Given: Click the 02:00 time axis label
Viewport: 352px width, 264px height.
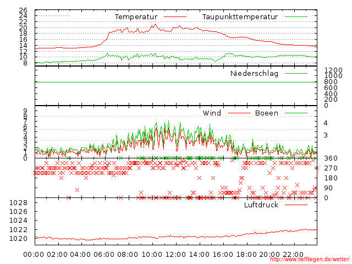Looking at the screenshot, I should pyautogui.click(x=57, y=255).
